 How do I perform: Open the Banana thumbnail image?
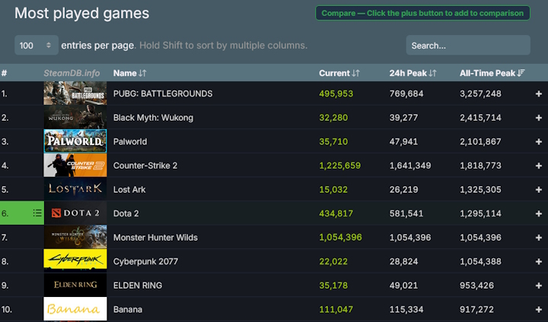[75, 309]
